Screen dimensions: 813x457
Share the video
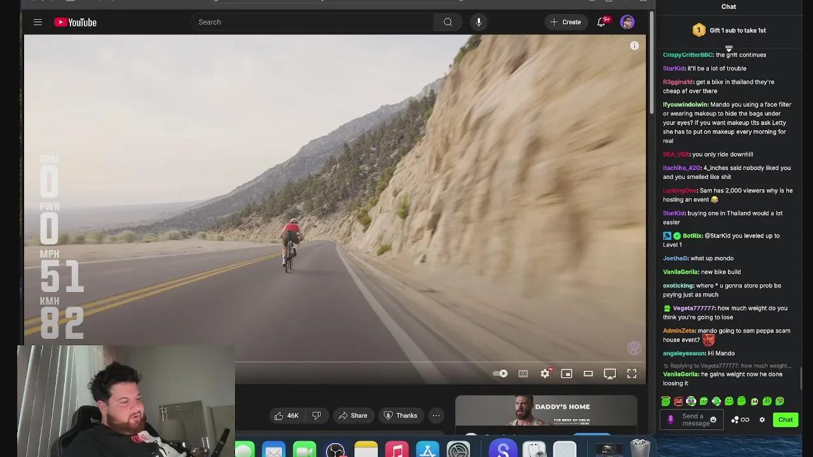pyautogui.click(x=353, y=416)
